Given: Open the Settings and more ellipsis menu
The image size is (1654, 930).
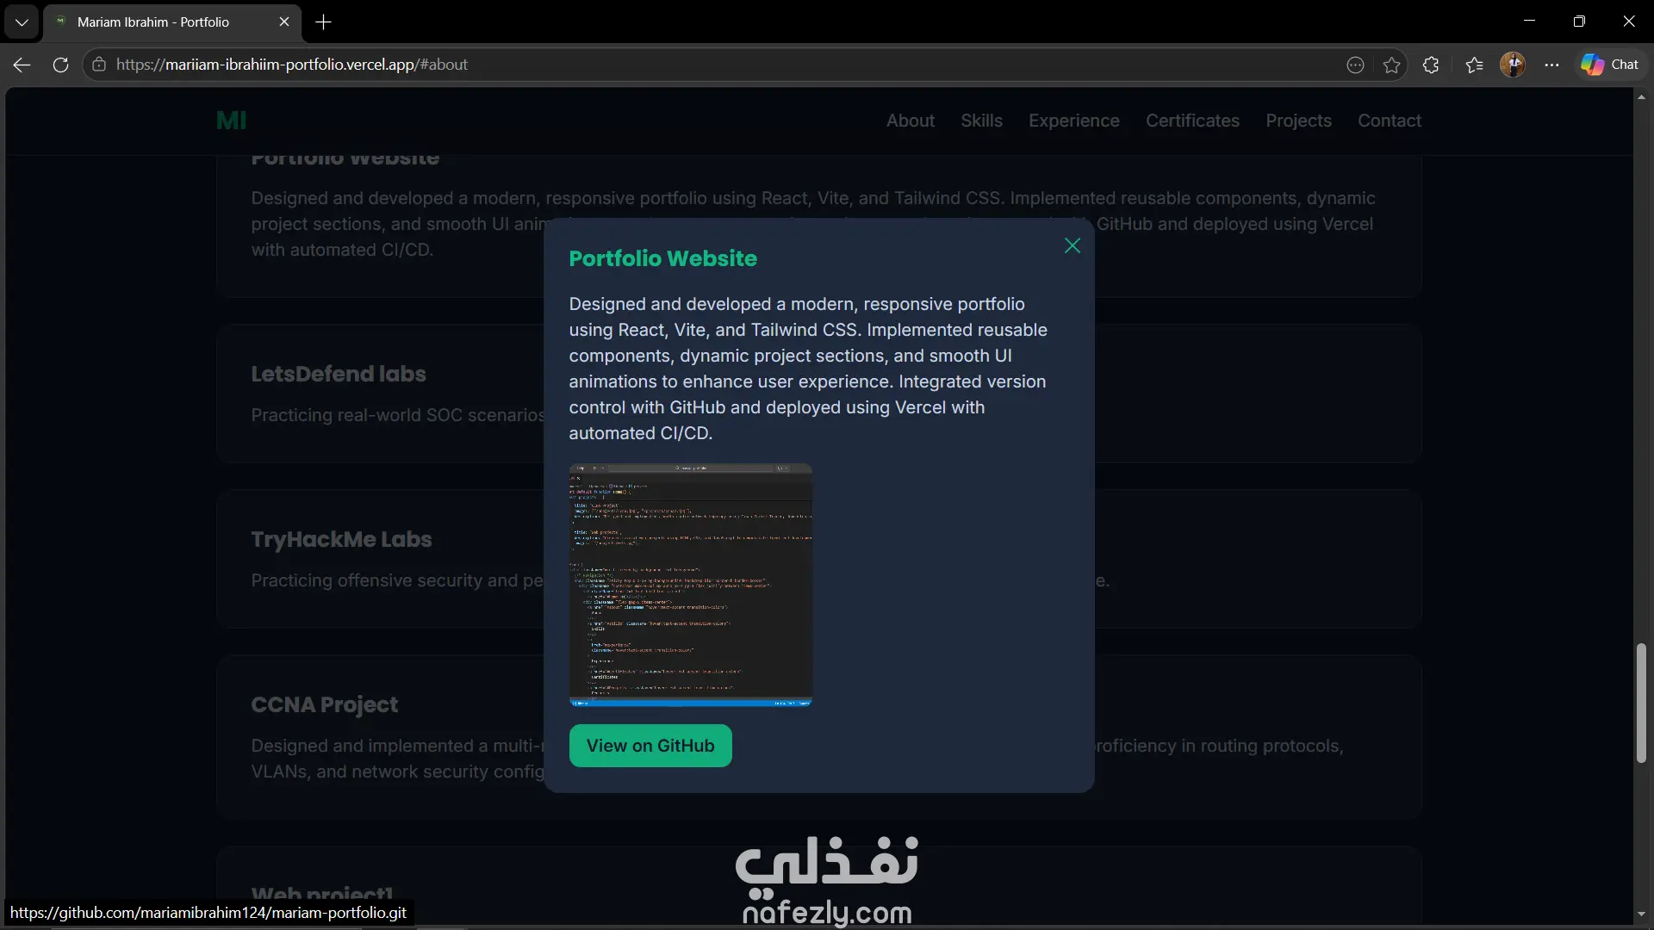Looking at the screenshot, I should tap(1551, 65).
